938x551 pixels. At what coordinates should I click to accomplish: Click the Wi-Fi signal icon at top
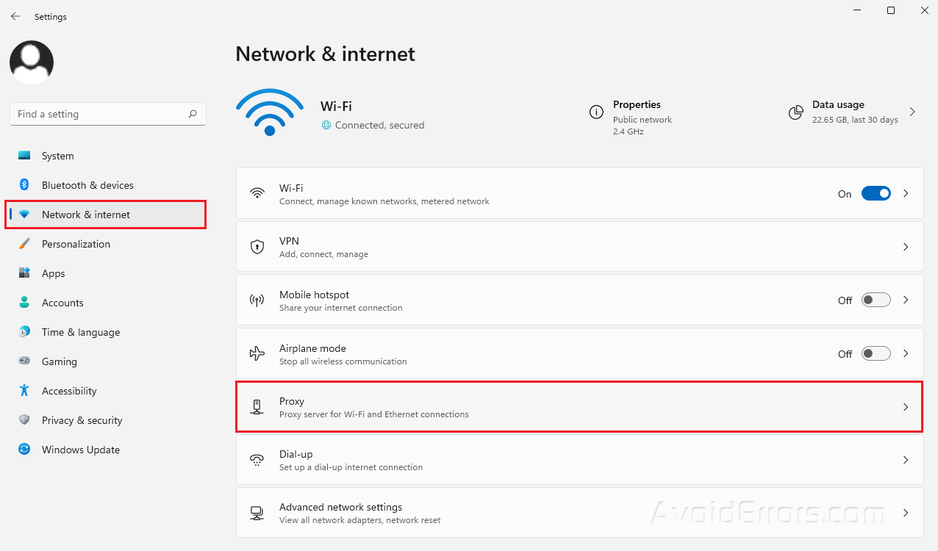pyautogui.click(x=269, y=111)
